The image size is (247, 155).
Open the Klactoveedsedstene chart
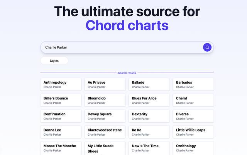coord(105,132)
